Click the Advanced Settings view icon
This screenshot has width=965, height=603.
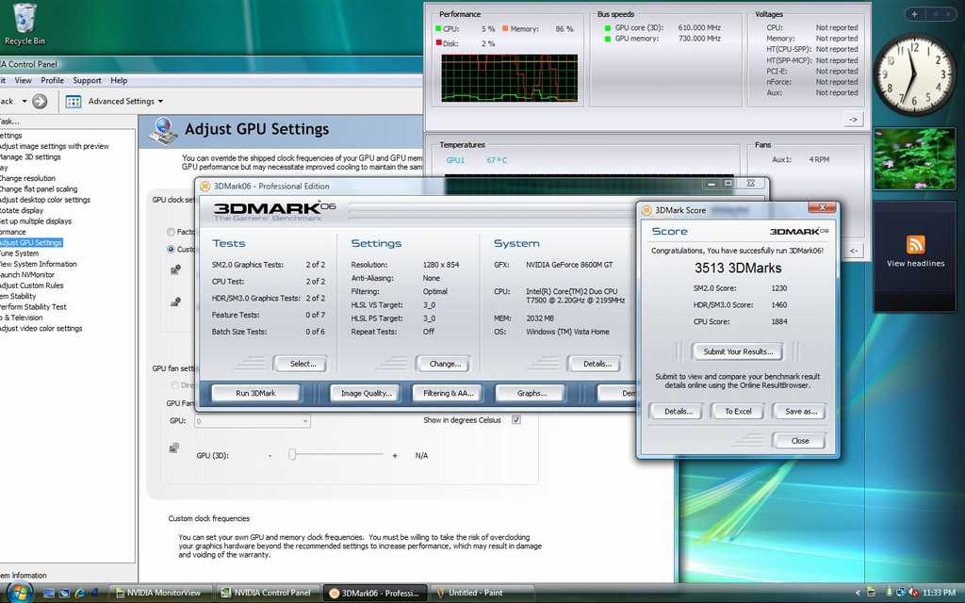coord(74,102)
